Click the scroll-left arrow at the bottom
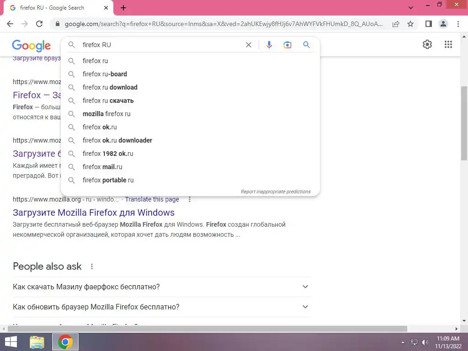The height and width of the screenshot is (351, 468). tap(3, 329)
